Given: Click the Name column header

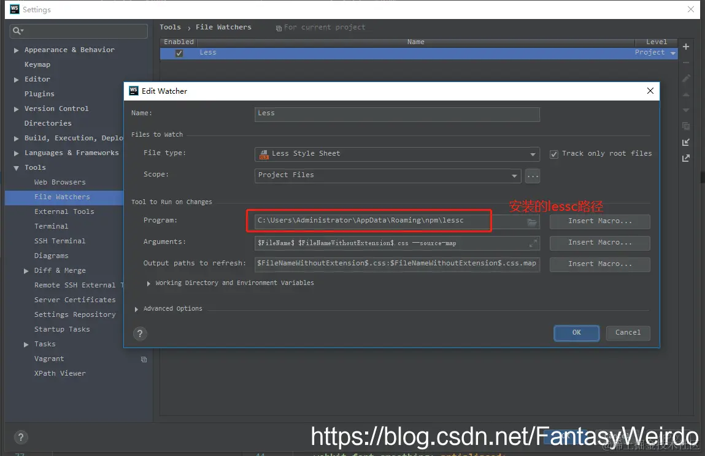Looking at the screenshot, I should 415,42.
